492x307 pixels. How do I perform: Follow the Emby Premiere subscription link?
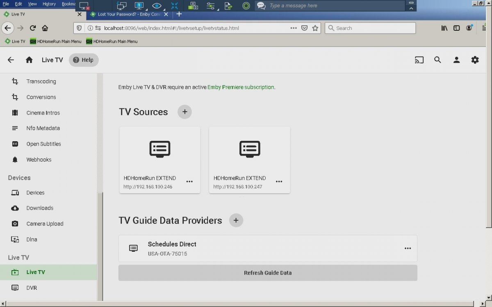pos(241,87)
